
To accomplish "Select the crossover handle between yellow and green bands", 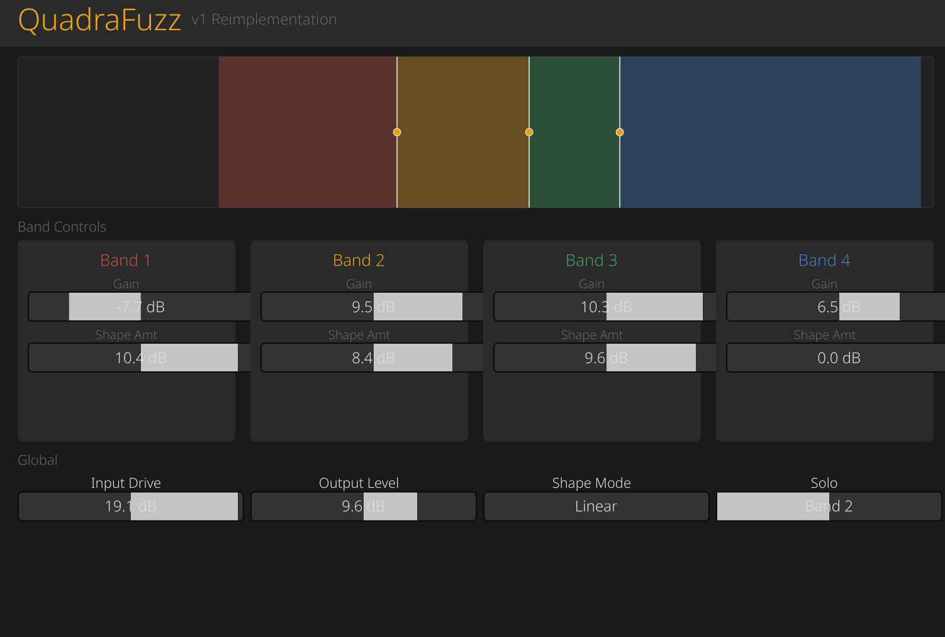I will click(x=529, y=132).
